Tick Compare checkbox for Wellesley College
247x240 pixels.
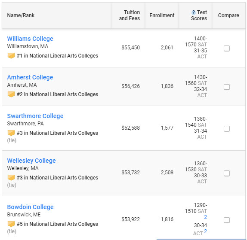(227, 173)
